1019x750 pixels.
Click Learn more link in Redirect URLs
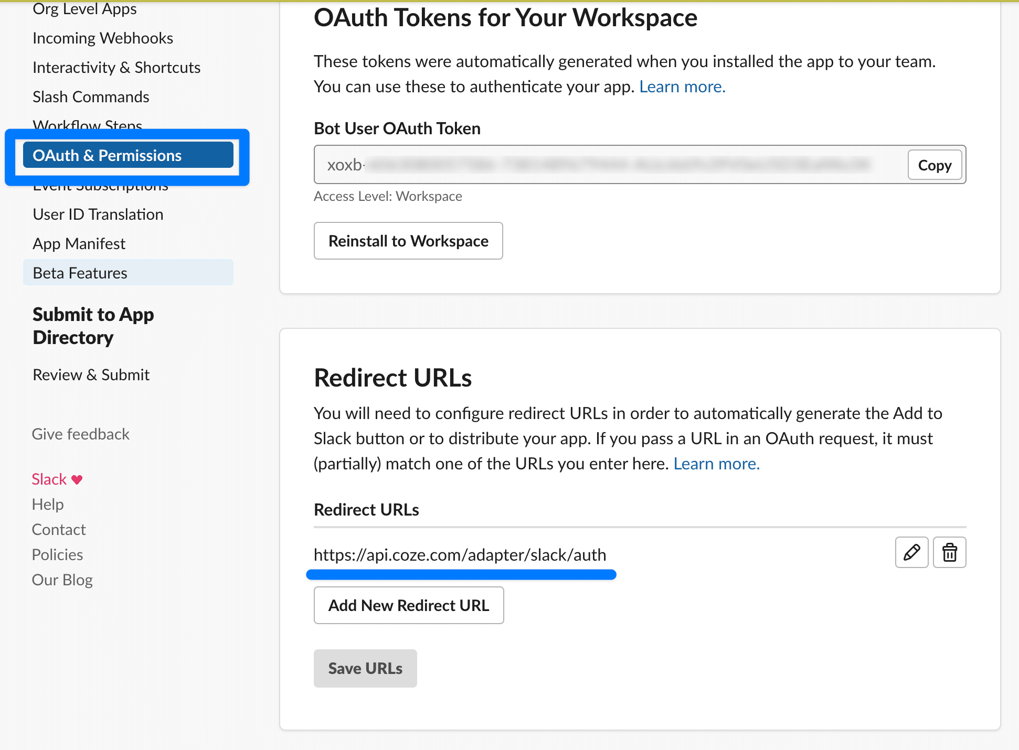point(716,464)
